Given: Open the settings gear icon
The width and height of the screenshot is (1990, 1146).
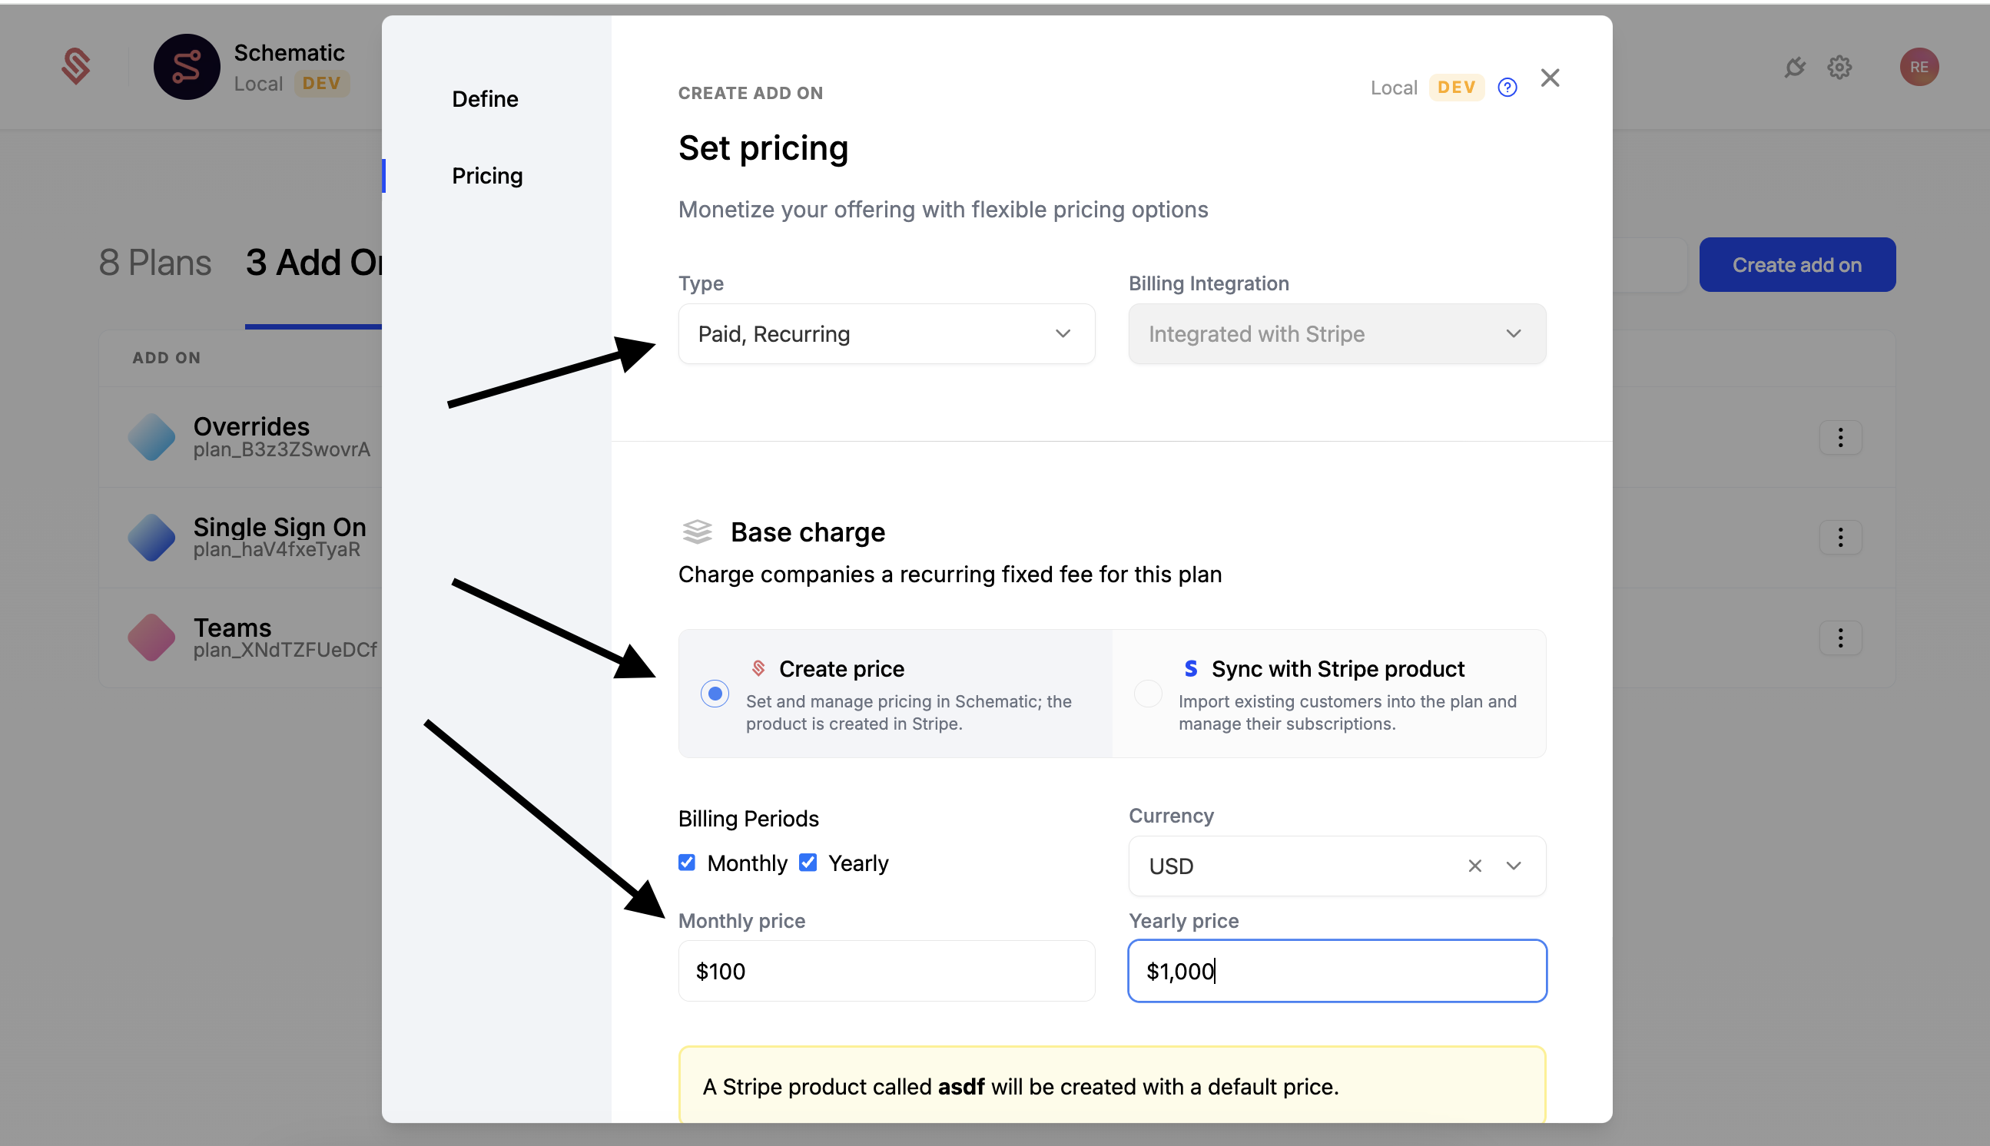Looking at the screenshot, I should pos(1839,67).
